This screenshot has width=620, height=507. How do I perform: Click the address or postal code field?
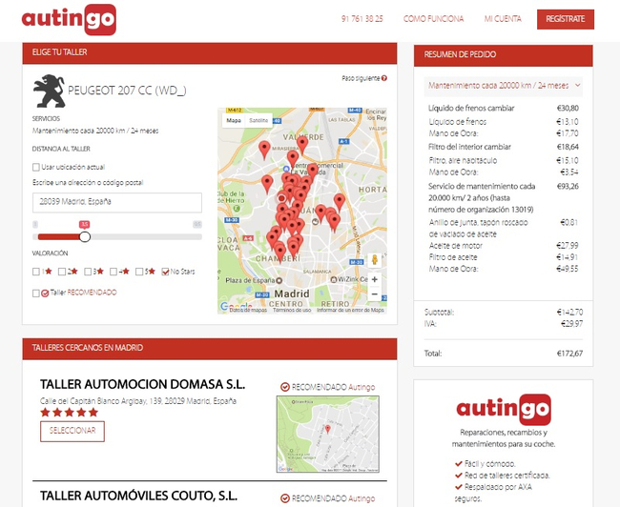117,202
